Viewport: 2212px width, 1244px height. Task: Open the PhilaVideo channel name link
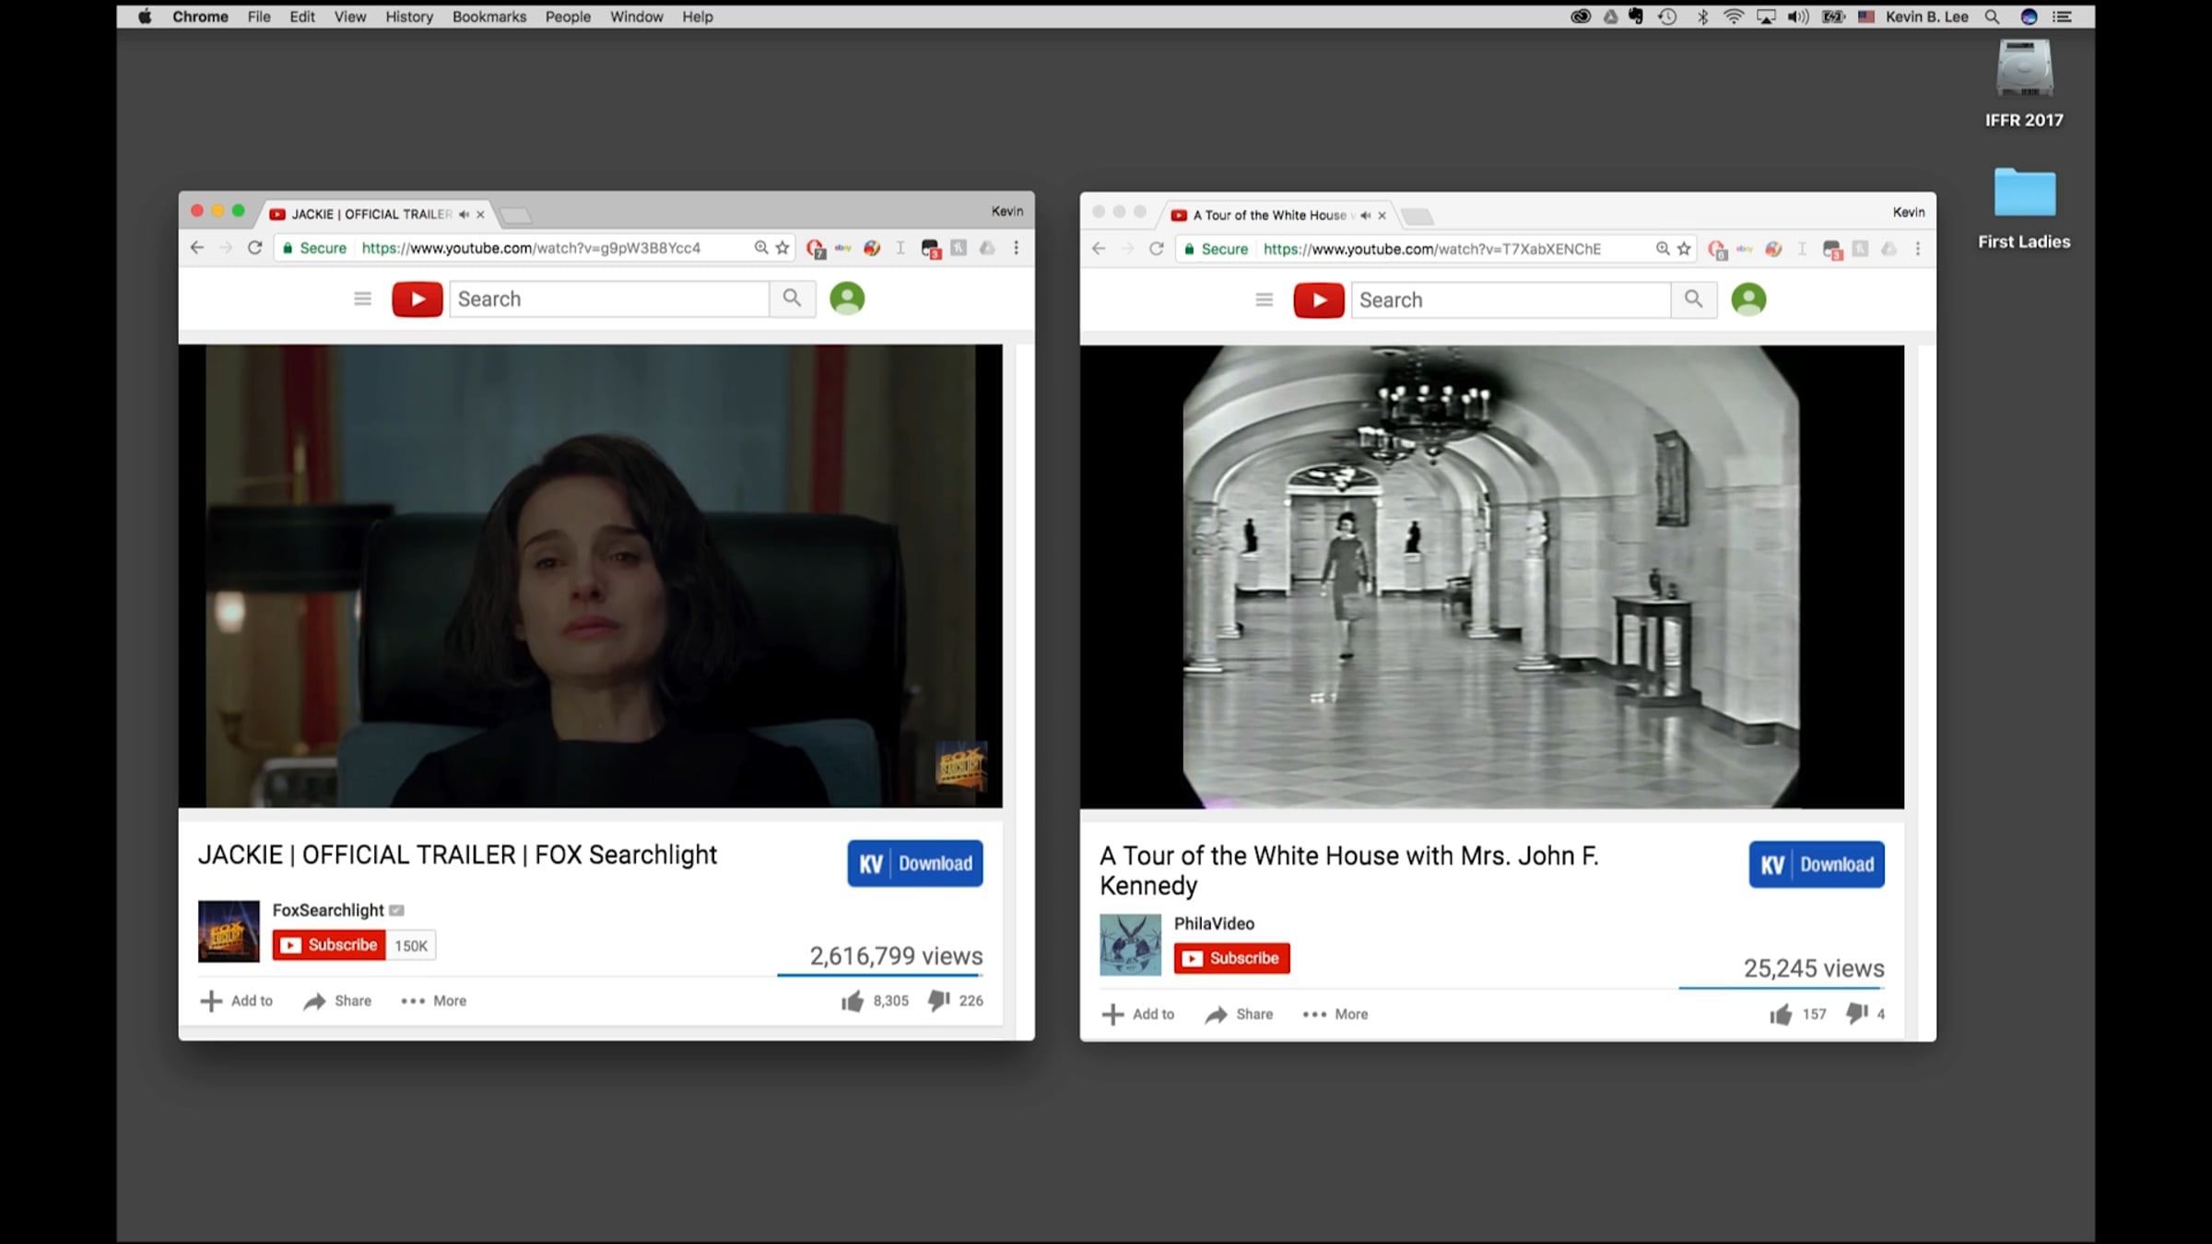(1214, 923)
